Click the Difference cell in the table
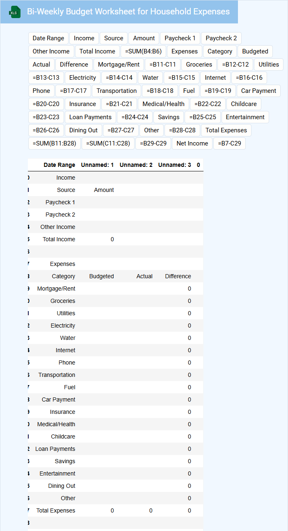This screenshot has width=288, height=531. [178, 276]
